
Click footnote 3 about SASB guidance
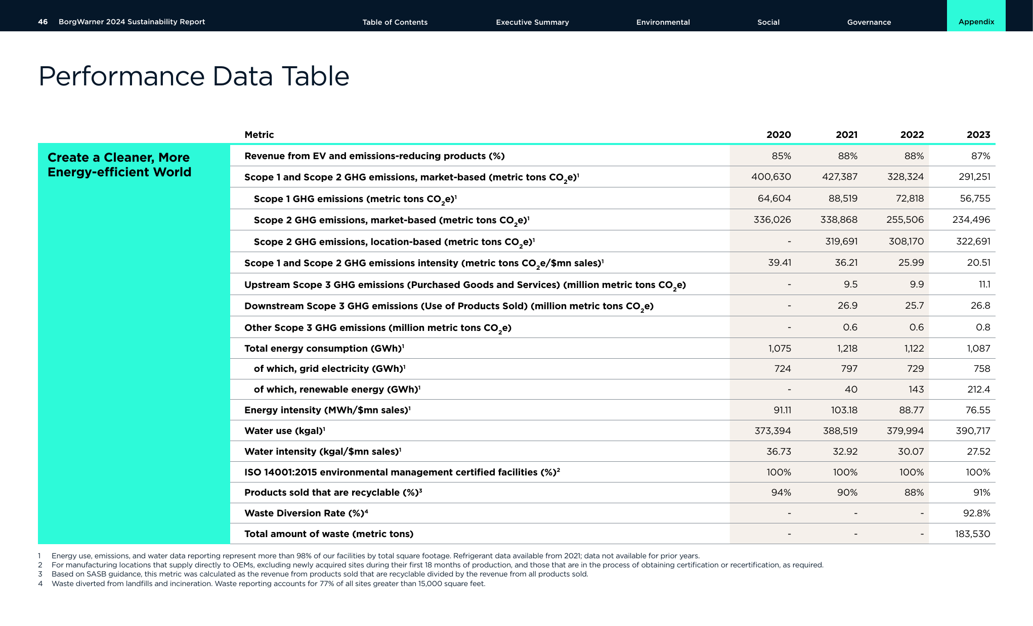[313, 574]
